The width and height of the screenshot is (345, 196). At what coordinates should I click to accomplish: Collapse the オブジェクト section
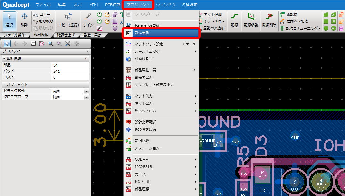click(x=4, y=85)
